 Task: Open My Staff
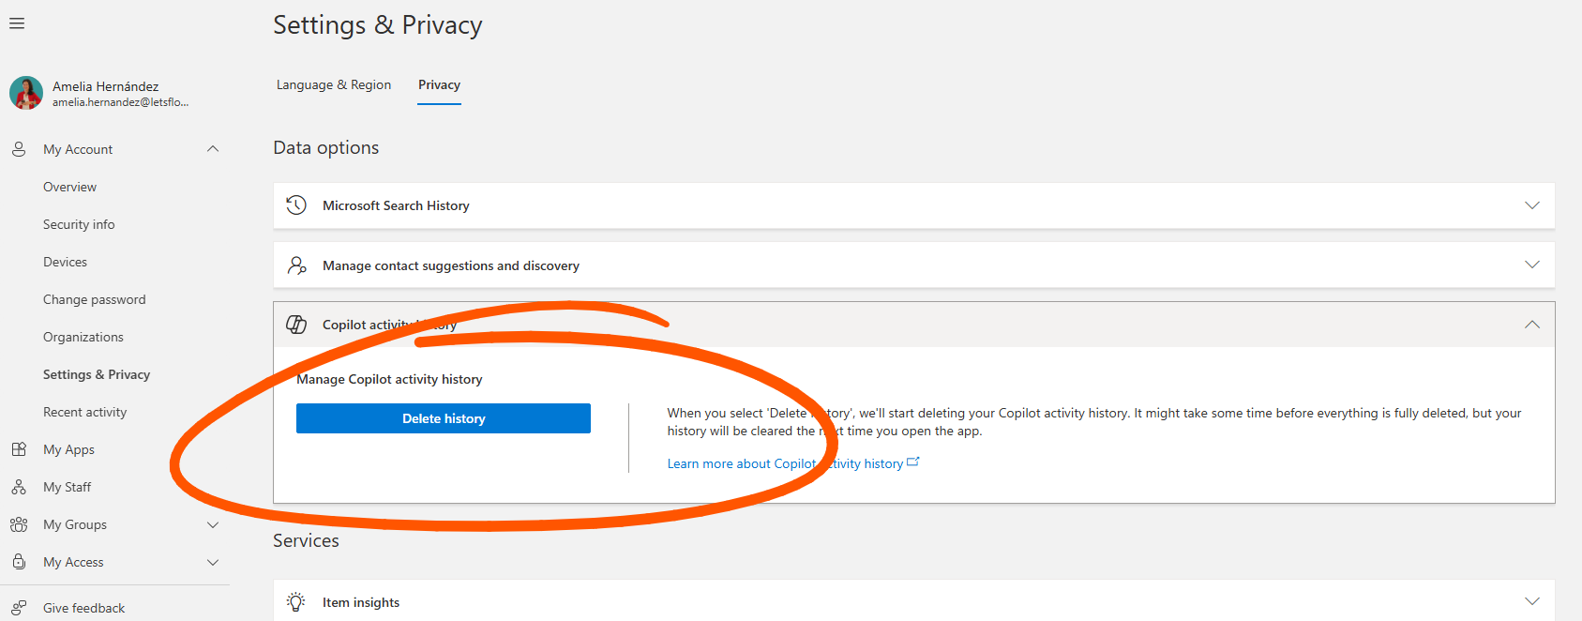(x=67, y=487)
